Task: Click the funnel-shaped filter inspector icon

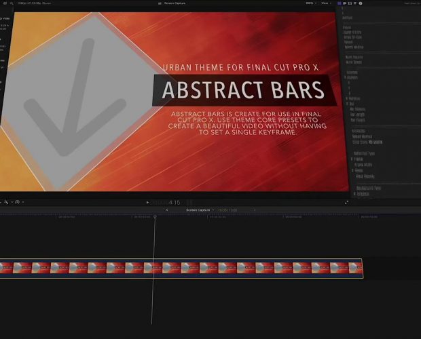Action: coord(355,3)
